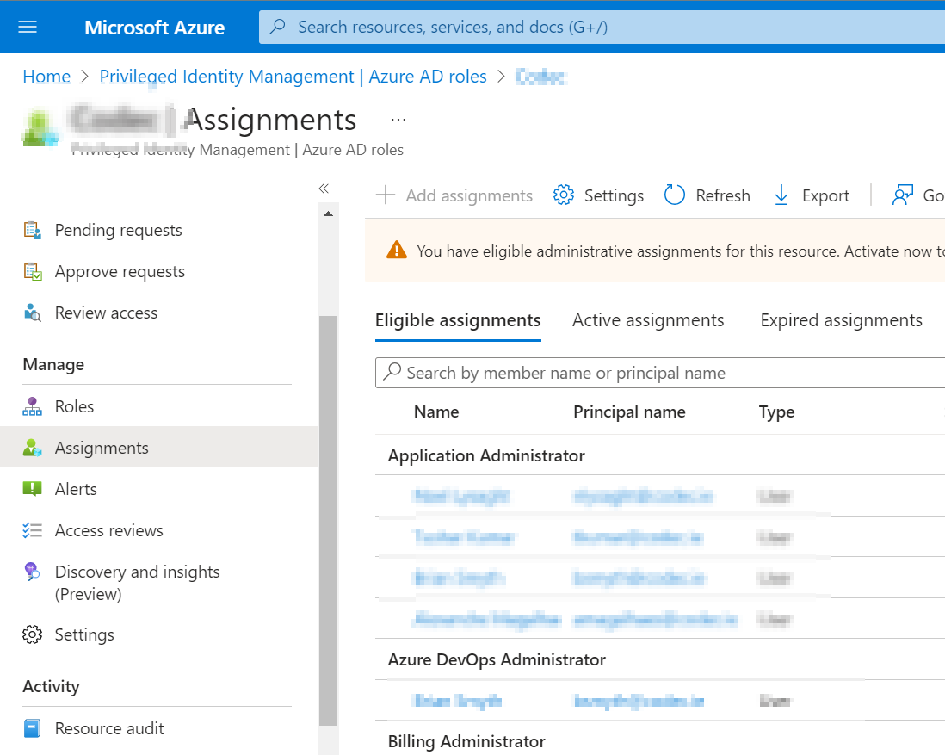Click the Assignments user icon in sidebar
This screenshot has width=945, height=755.
(x=33, y=448)
